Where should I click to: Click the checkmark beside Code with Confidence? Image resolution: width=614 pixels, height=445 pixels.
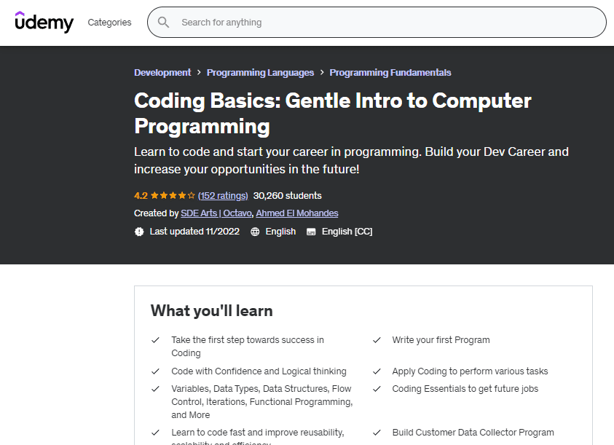(x=155, y=371)
